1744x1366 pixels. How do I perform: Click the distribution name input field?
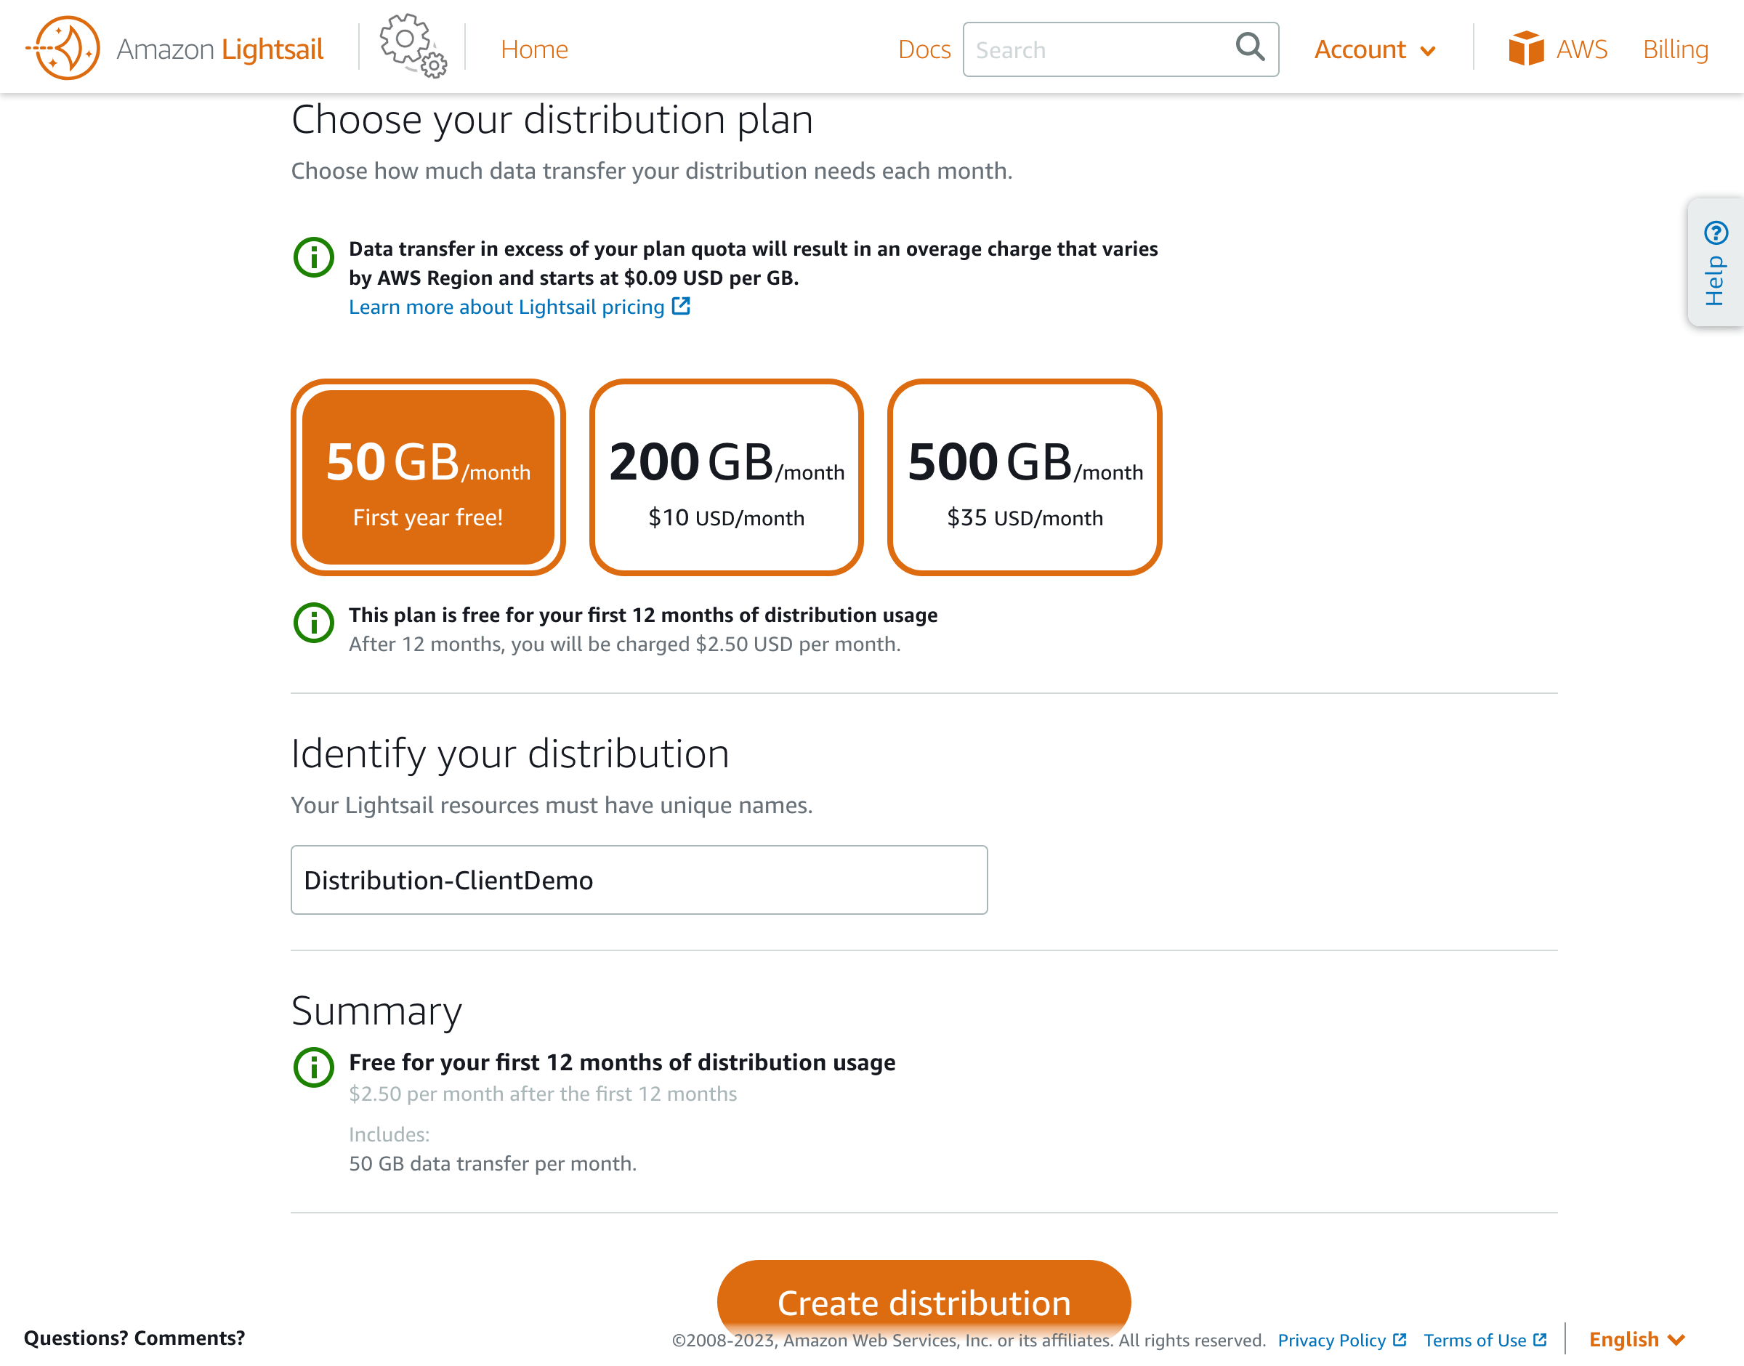point(638,880)
